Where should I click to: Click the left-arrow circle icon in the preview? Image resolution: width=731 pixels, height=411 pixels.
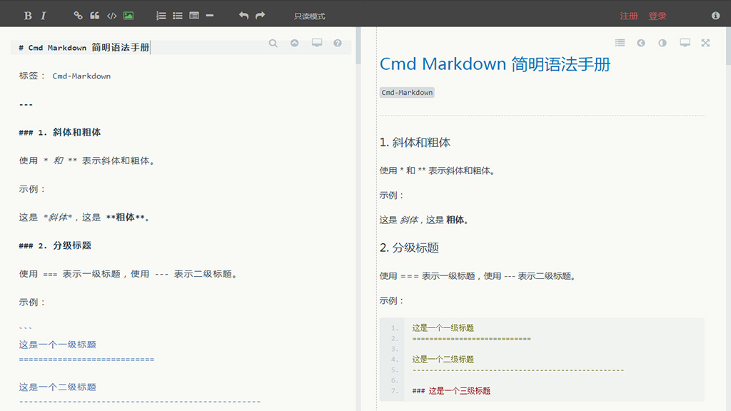point(641,43)
